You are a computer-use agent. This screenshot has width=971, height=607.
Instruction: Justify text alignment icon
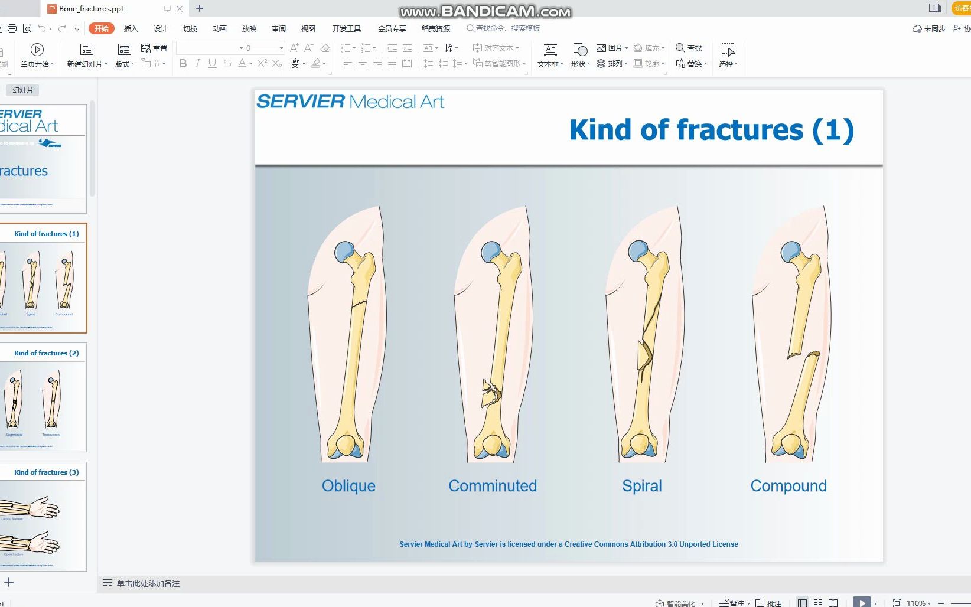point(392,64)
